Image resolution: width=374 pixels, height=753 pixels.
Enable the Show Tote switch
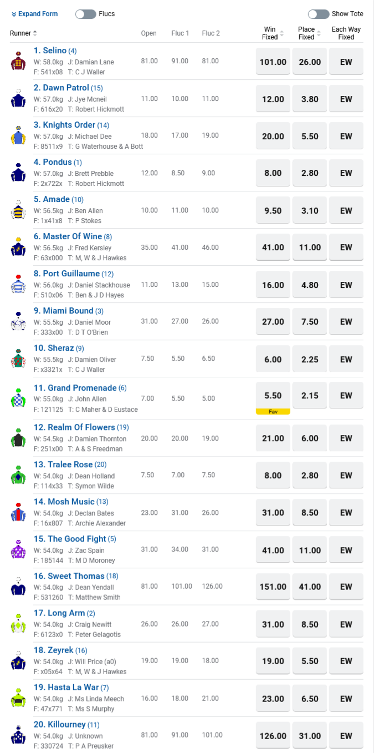click(x=319, y=14)
